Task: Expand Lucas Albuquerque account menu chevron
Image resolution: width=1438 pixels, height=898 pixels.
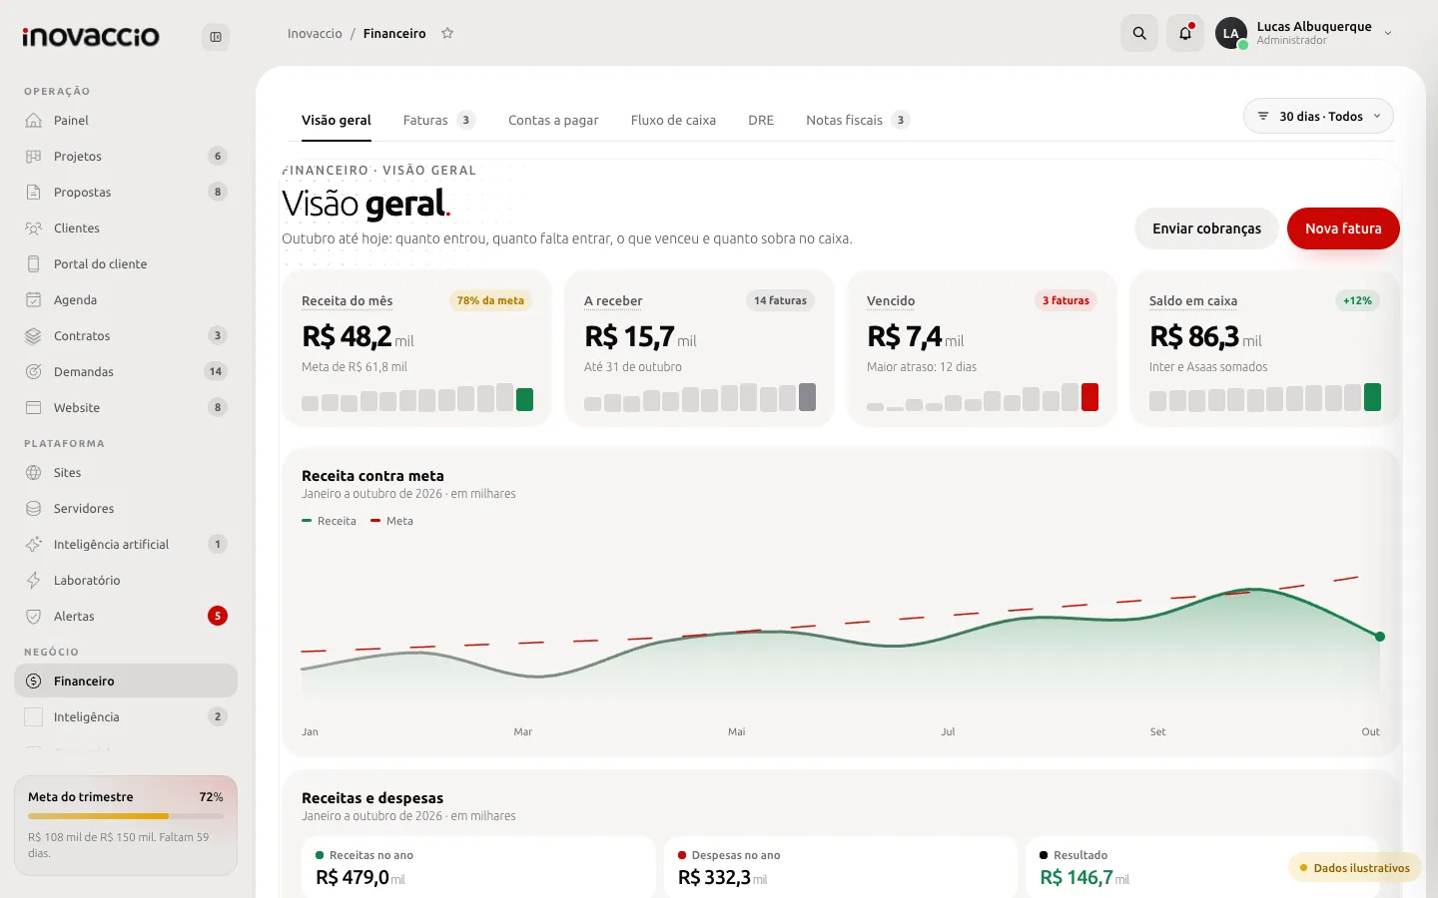Action: tap(1388, 33)
